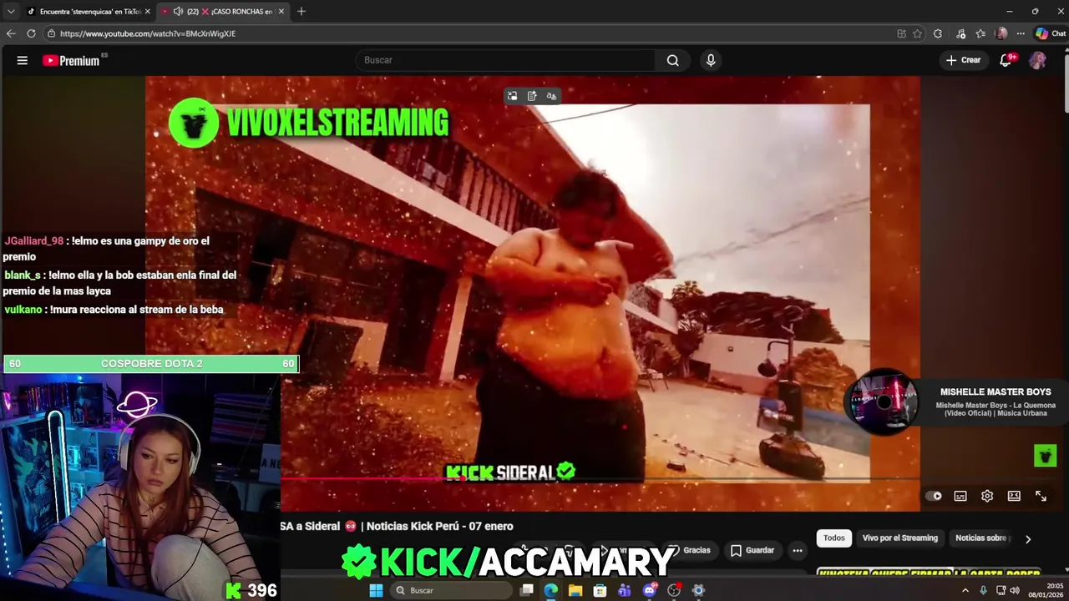The image size is (1069, 601).
Task: Open the media control music icon
Action: pos(960,33)
